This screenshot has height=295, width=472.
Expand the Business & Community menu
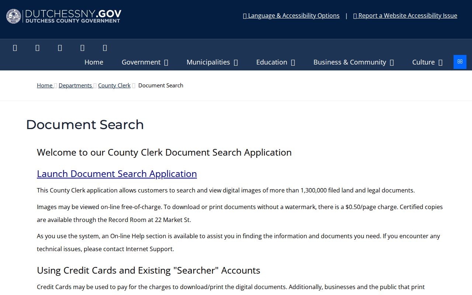[354, 62]
